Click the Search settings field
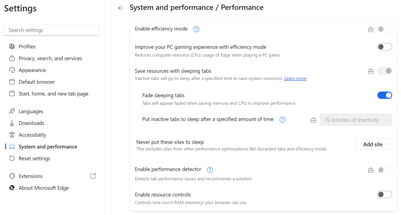This screenshot has width=401, height=215. 52,30
